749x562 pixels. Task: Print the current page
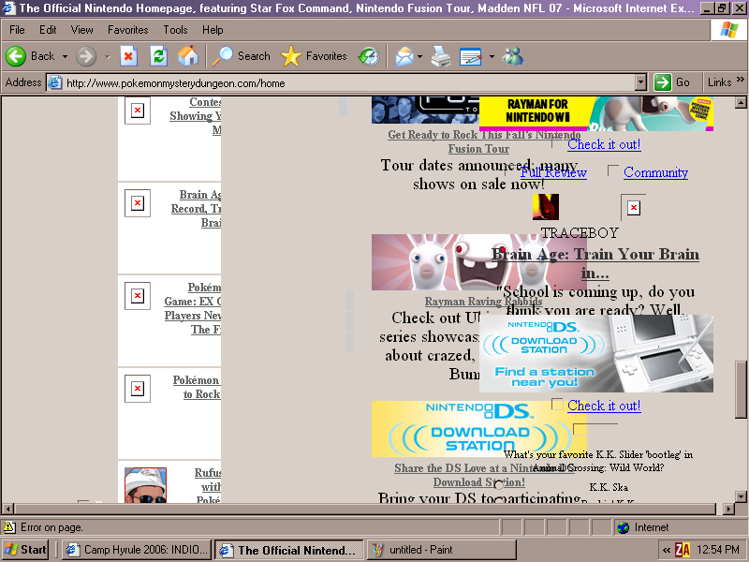coord(440,56)
